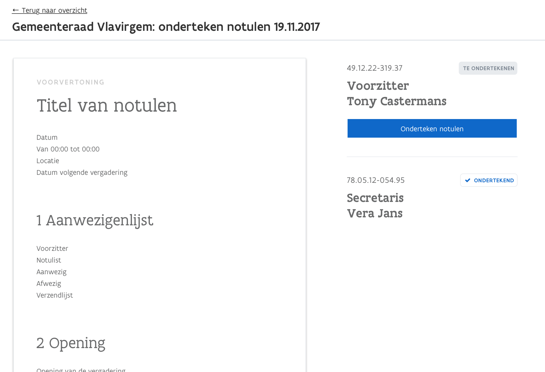
Task: Select 'Verzendlijst' in the preview document
Action: [x=55, y=295]
